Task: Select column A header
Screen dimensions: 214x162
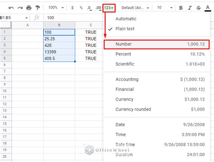Action: click(x=28, y=25)
